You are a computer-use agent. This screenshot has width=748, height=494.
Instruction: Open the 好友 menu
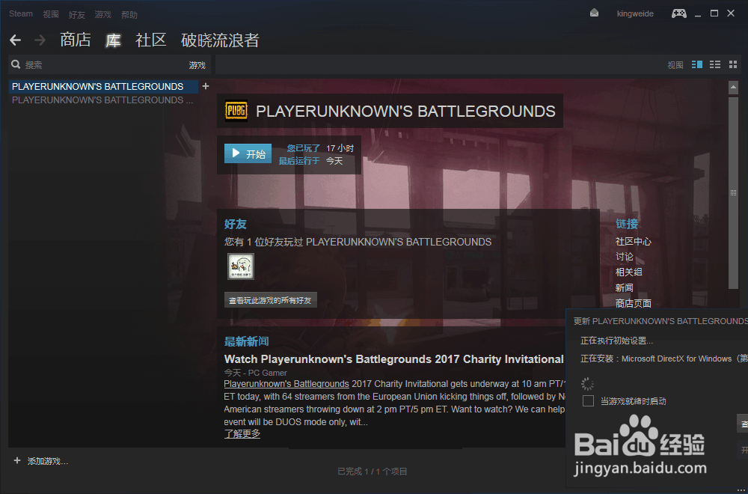pyautogui.click(x=77, y=15)
